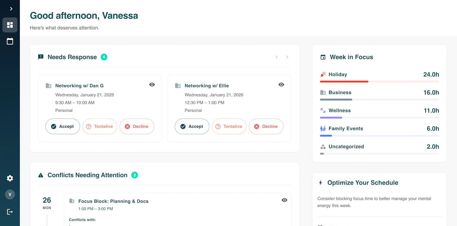Mark Networking w/ Ellie as Tentative
This screenshot has height=226, width=457.
coord(229,126)
